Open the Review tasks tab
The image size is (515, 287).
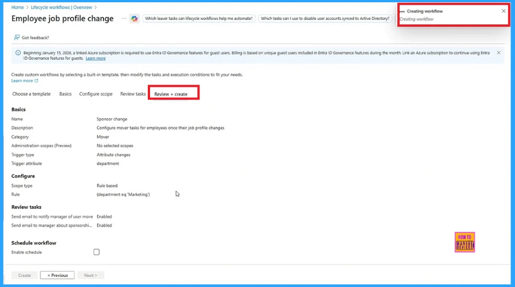132,94
